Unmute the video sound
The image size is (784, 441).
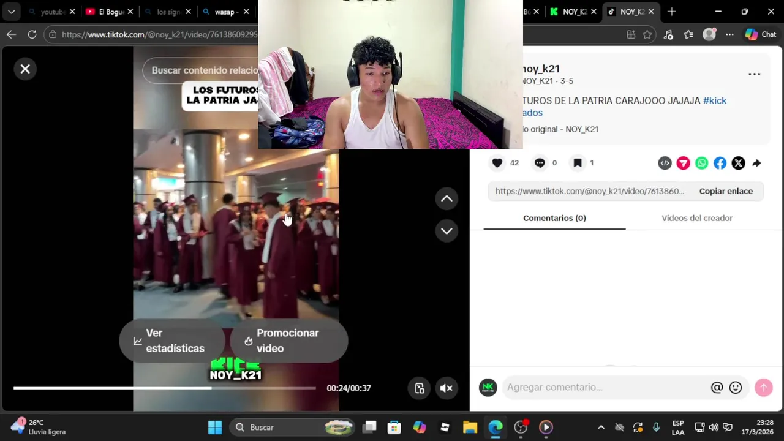tap(447, 388)
